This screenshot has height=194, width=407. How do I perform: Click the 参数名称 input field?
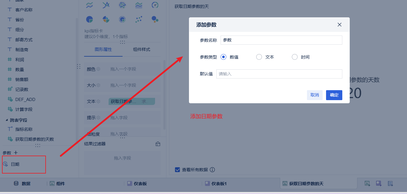click(281, 40)
